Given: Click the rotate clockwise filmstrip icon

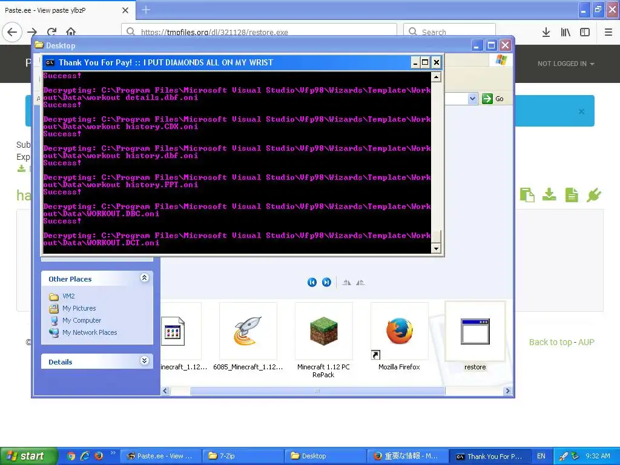Looking at the screenshot, I should 347,282.
